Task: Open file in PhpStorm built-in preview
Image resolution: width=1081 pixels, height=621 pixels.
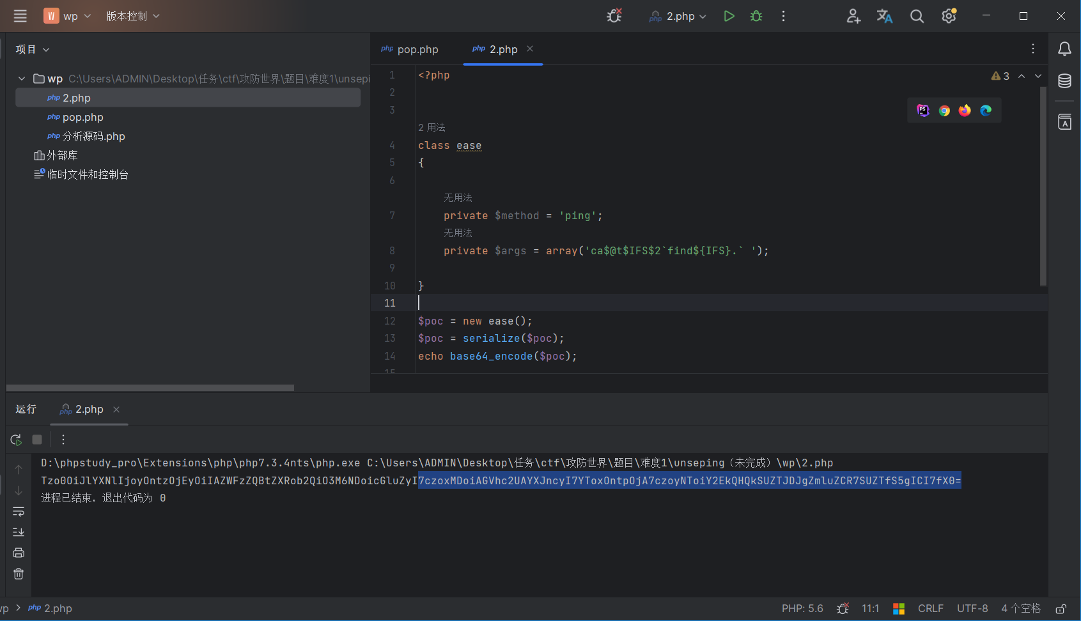Action: (x=923, y=111)
